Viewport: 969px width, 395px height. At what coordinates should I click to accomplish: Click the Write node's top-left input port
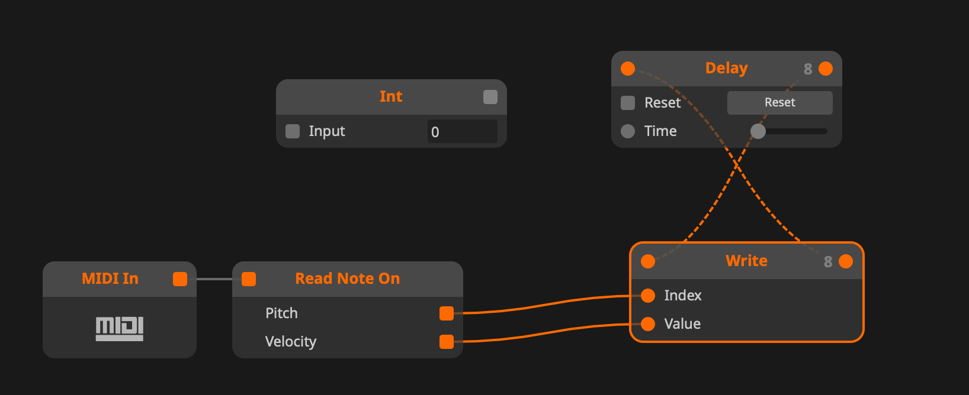[648, 261]
